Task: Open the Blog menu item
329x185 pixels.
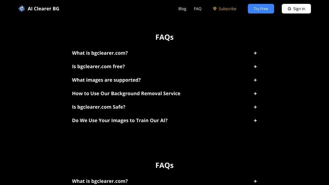Action: point(182,9)
